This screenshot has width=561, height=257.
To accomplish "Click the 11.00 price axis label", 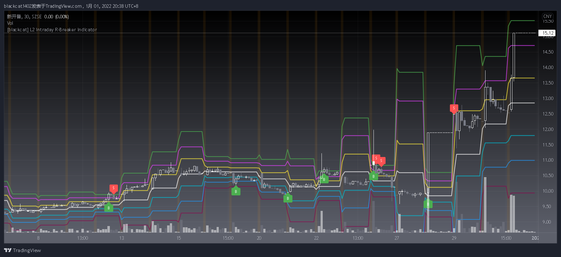I will click(548, 160).
